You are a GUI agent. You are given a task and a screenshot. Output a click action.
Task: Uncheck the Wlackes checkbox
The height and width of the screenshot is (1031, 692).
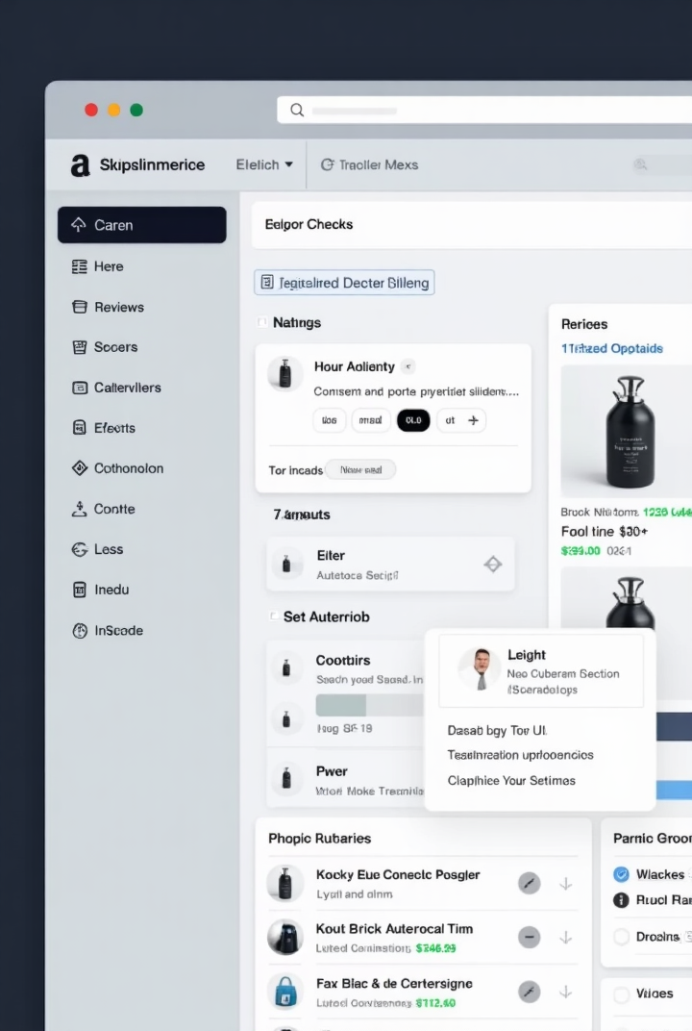pos(621,874)
